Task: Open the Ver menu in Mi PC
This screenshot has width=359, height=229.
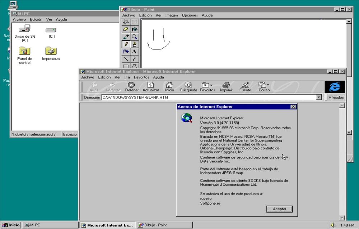Action: coord(49,19)
